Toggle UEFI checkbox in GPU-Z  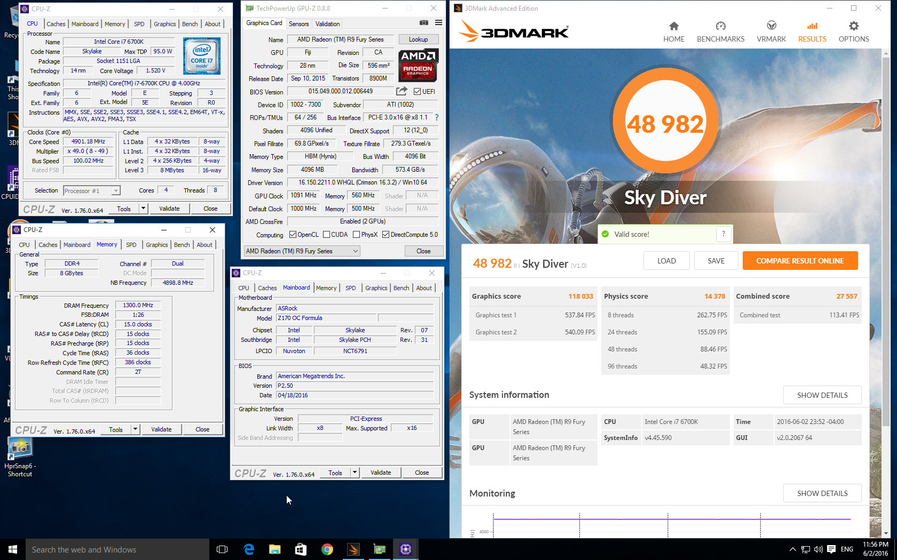pos(418,92)
